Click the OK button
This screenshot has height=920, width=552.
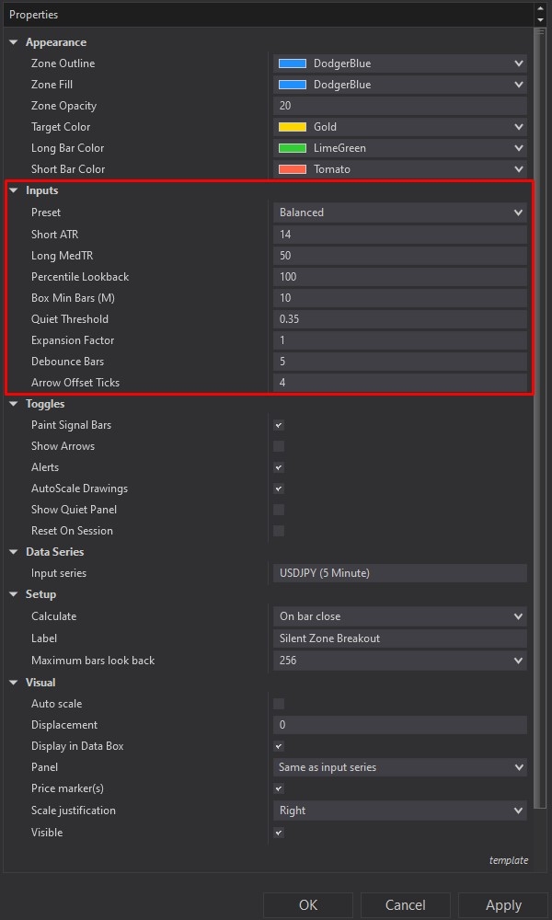(308, 905)
